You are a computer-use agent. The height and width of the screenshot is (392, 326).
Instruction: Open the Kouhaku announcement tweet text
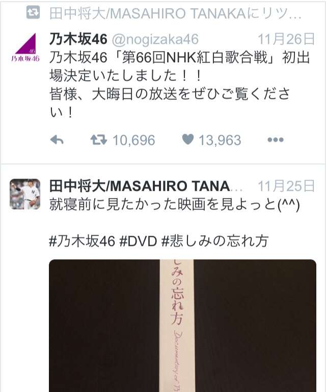tap(180, 85)
